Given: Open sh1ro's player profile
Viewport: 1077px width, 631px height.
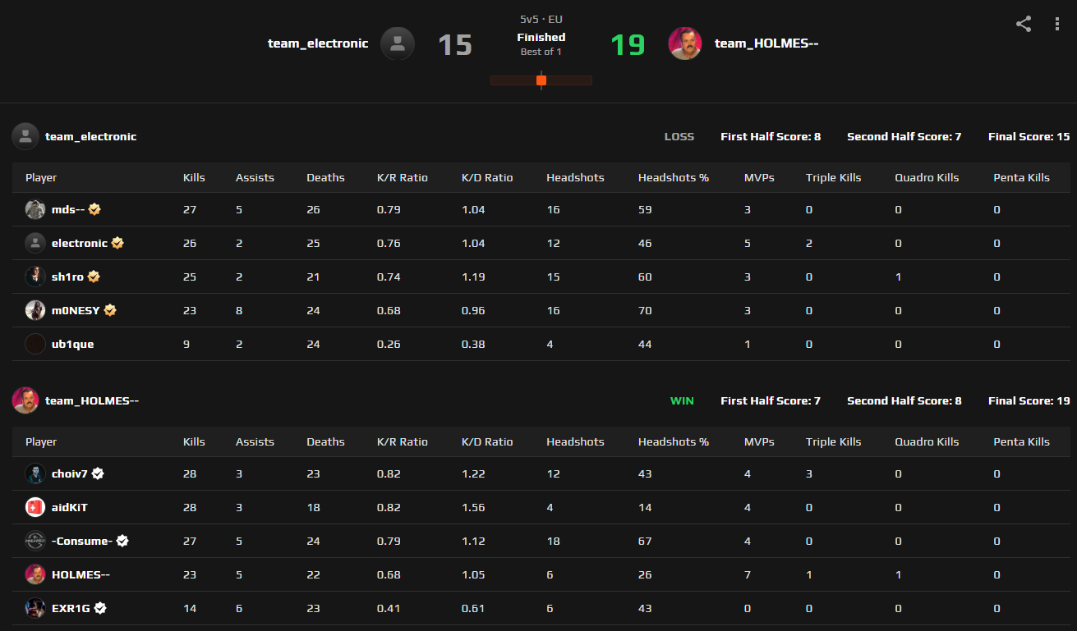Looking at the screenshot, I should 66,277.
